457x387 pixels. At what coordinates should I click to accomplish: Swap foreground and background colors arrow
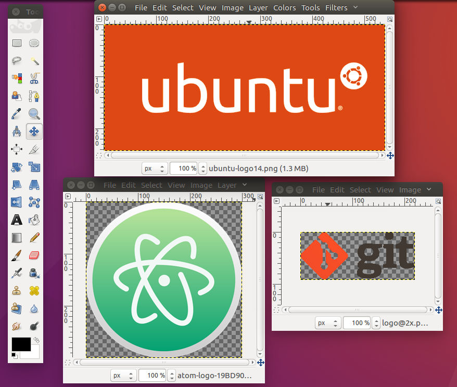click(x=36, y=340)
